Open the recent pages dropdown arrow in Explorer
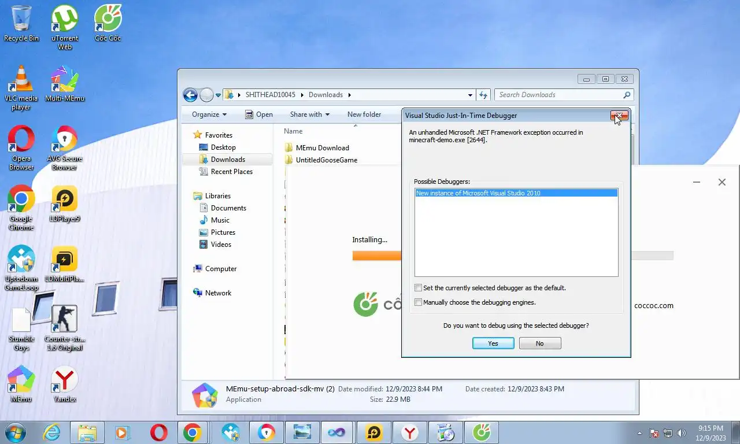This screenshot has width=740, height=444. 219,95
